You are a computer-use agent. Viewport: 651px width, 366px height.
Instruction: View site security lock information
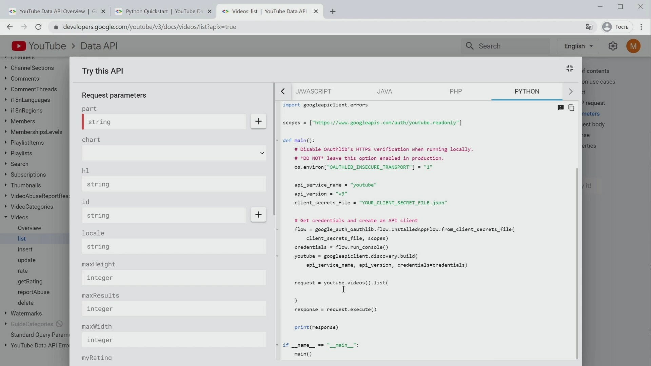pos(56,27)
